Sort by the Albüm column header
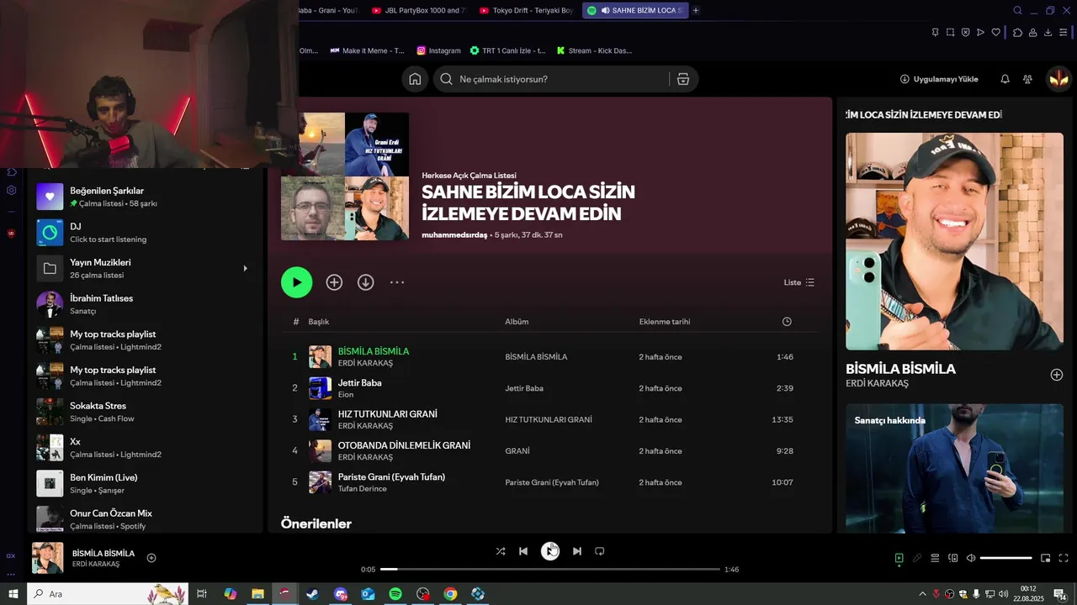This screenshot has height=605, width=1077. click(517, 322)
